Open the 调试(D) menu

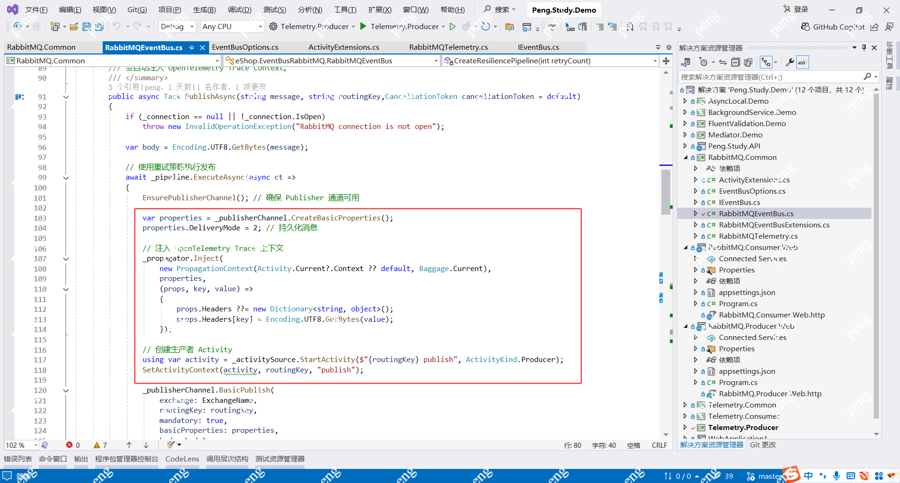(x=240, y=10)
